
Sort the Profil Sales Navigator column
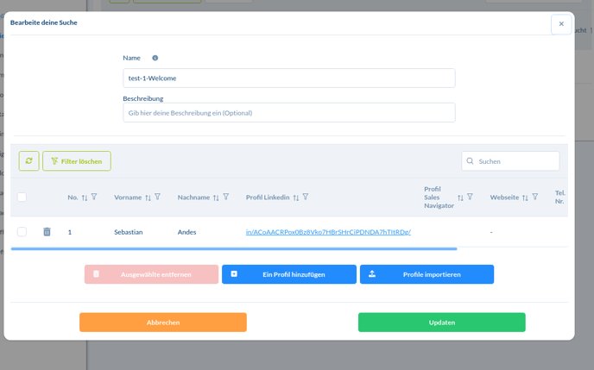point(460,198)
